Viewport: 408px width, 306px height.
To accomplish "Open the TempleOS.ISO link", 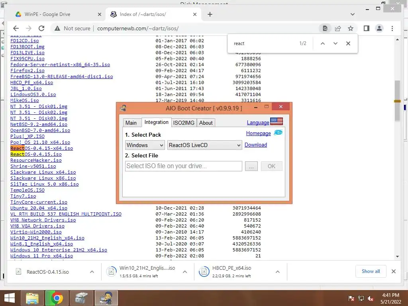I will [x=27, y=190].
